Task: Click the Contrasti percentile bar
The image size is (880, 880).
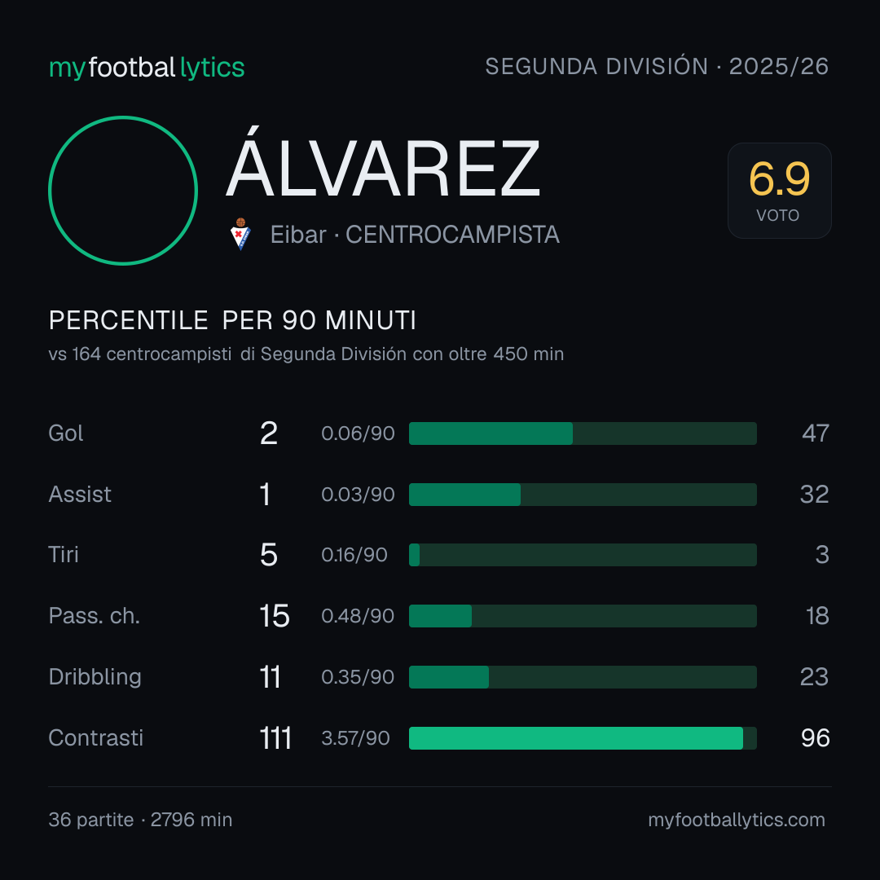Action: click(583, 738)
